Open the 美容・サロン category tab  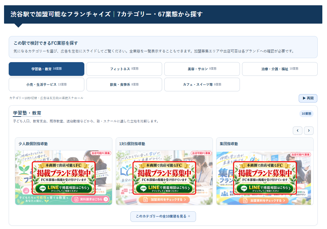202,69
